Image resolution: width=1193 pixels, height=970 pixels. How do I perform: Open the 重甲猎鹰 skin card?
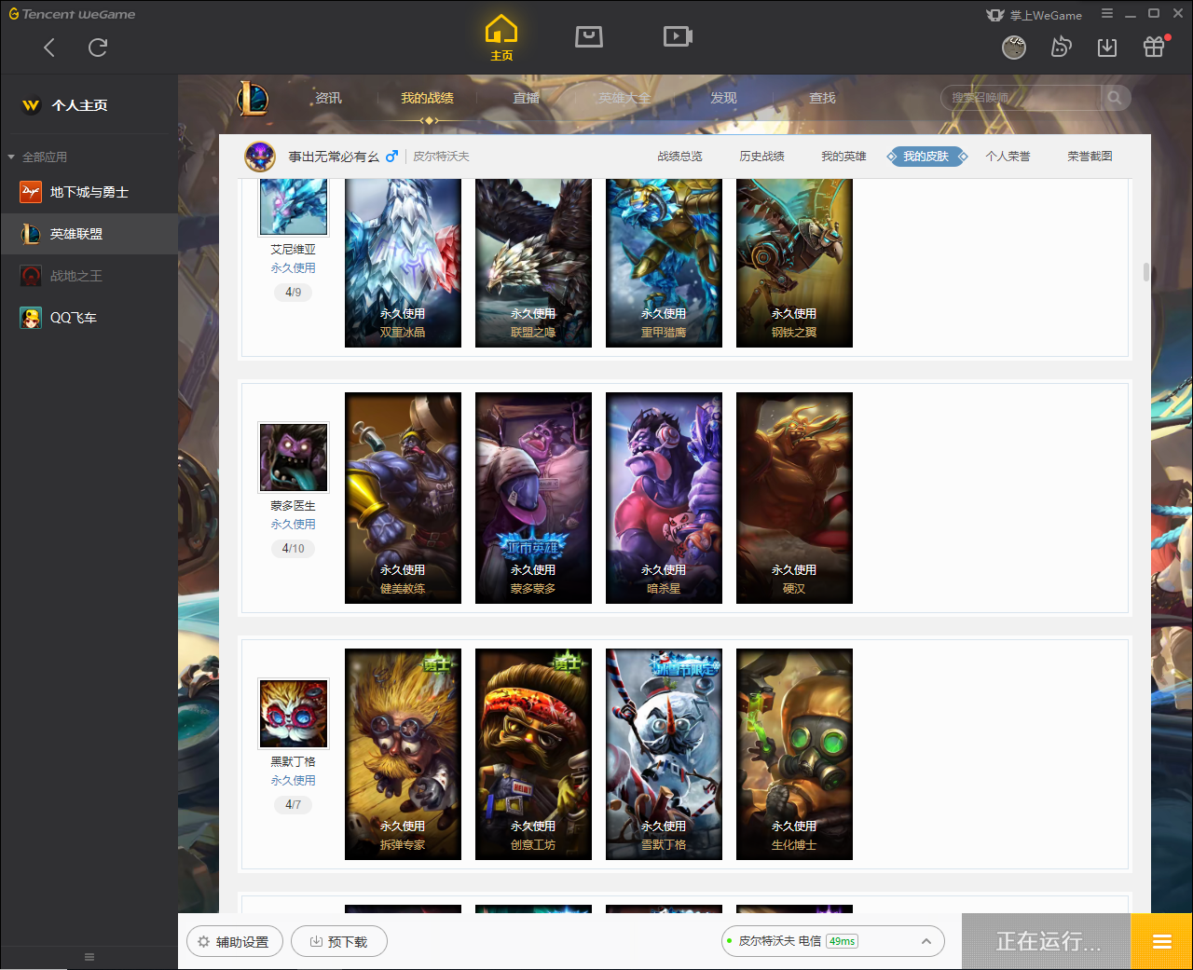coord(664,263)
